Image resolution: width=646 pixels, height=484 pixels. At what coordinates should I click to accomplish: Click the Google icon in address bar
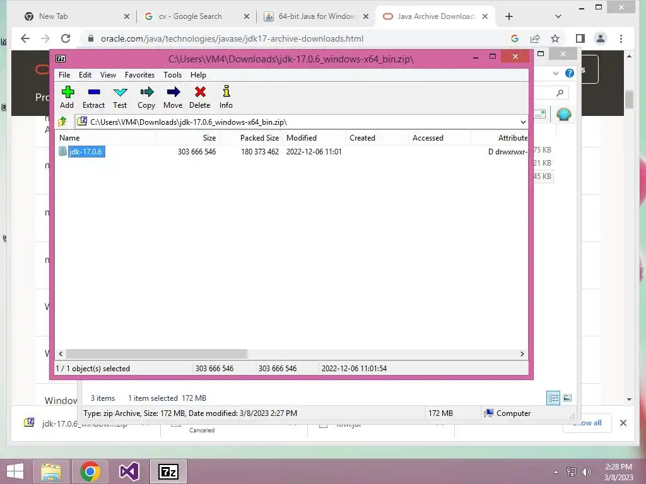pyautogui.click(x=515, y=38)
